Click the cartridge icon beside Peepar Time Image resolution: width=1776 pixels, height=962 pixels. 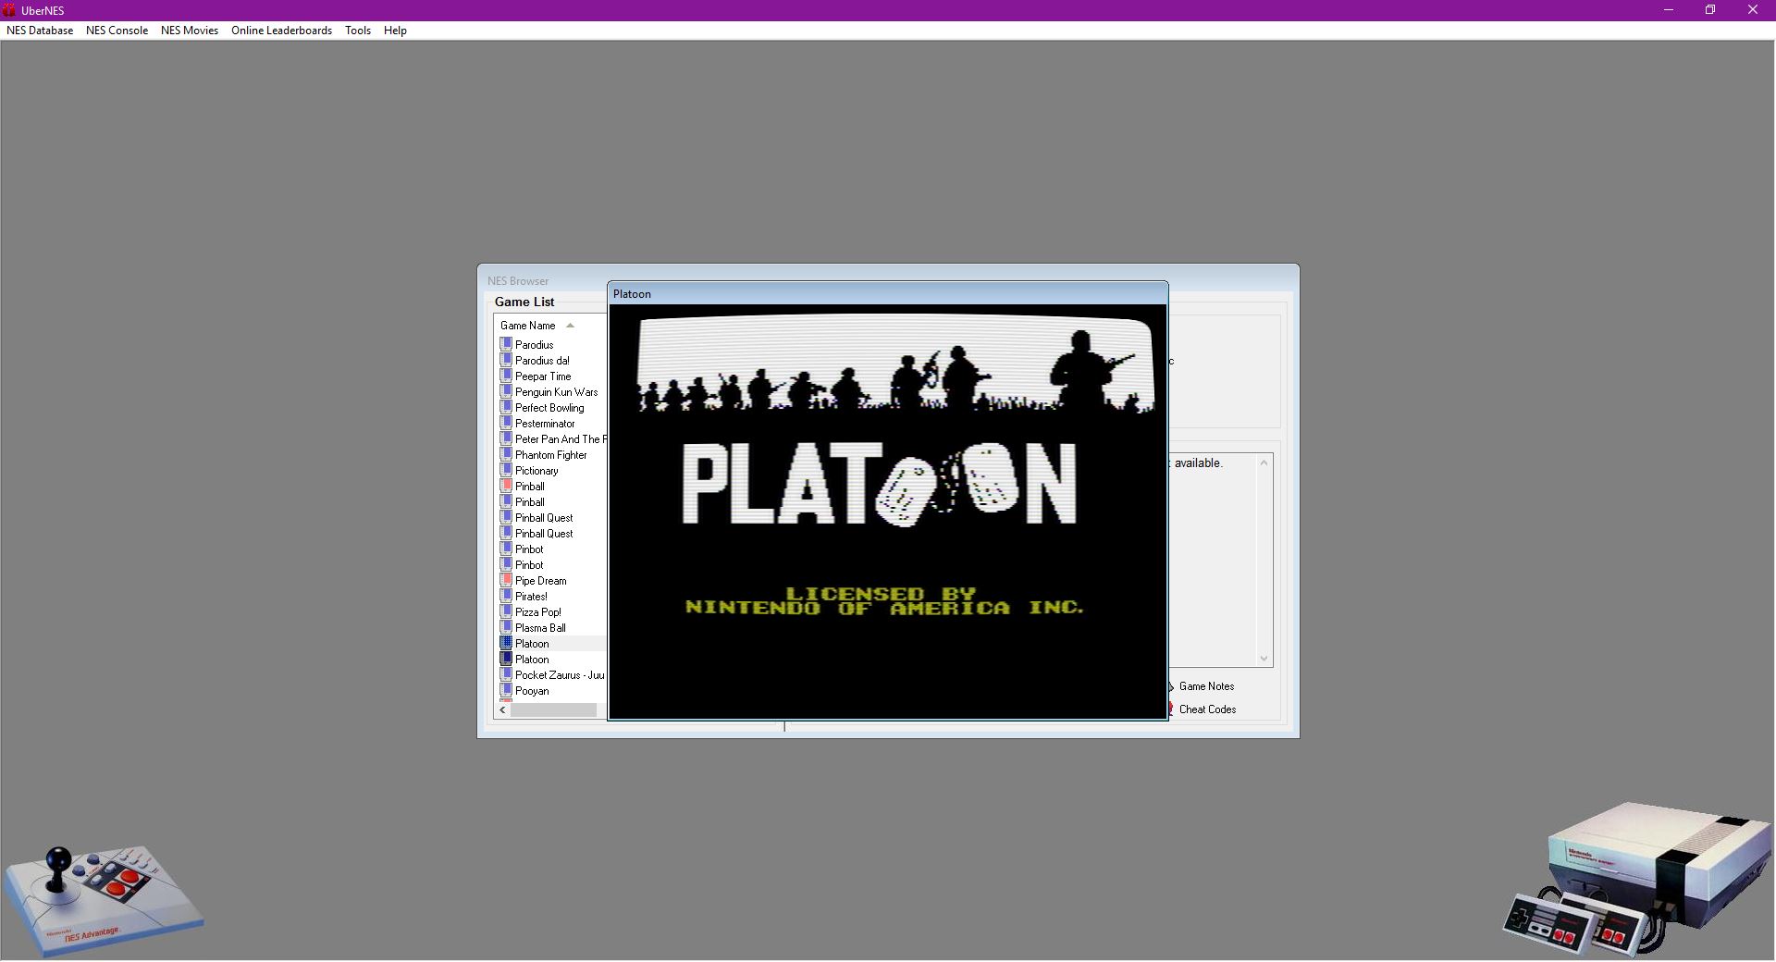coord(506,376)
